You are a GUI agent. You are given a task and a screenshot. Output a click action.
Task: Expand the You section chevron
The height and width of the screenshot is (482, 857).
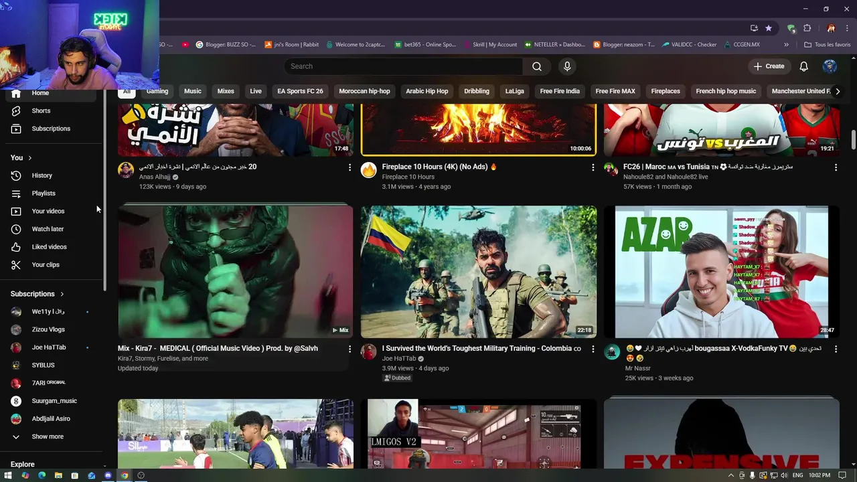[29, 158]
